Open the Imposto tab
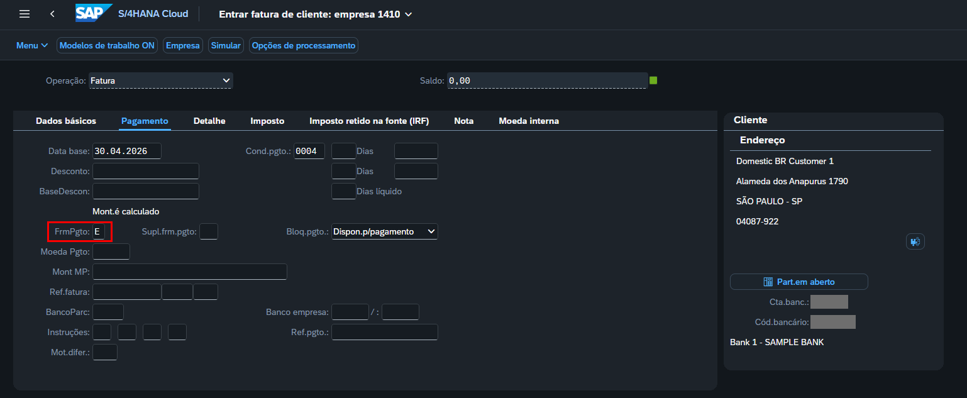The image size is (967, 398). point(267,121)
